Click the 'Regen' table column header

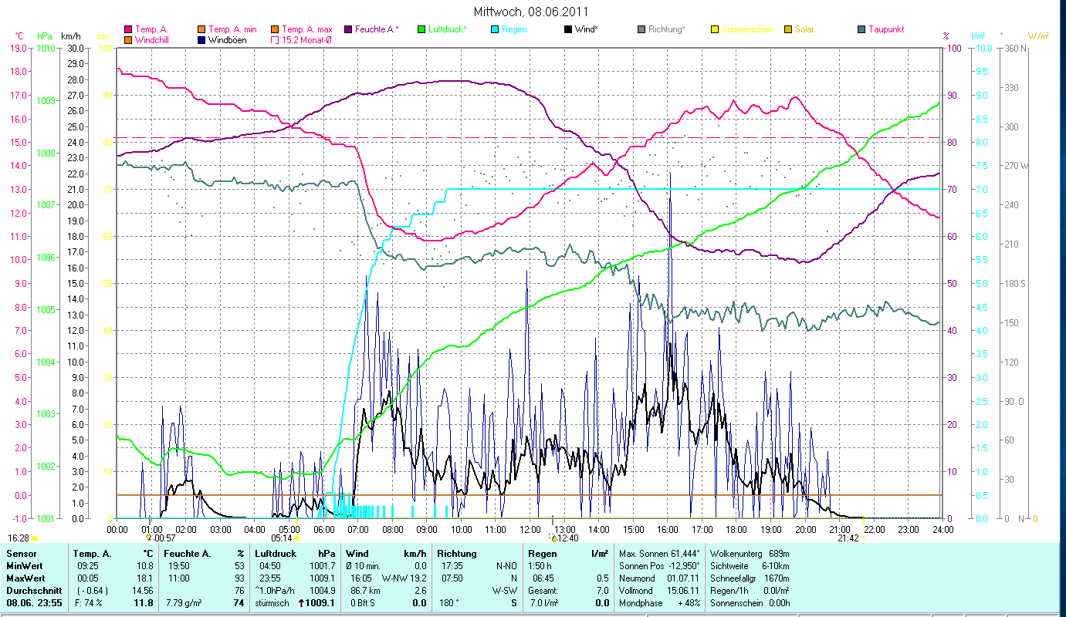pyautogui.click(x=542, y=554)
